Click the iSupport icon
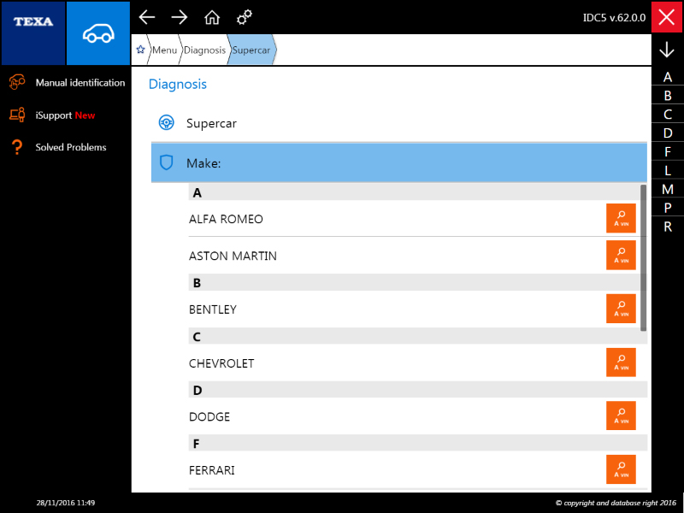Viewport: 684px width, 513px height. click(x=17, y=115)
